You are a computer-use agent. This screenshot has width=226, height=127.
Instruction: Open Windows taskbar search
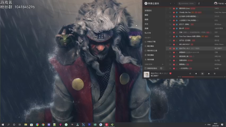pos(8,124)
